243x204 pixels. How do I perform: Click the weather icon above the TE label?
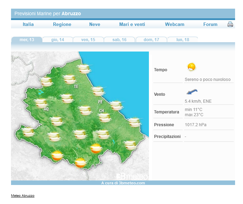coord(70,79)
